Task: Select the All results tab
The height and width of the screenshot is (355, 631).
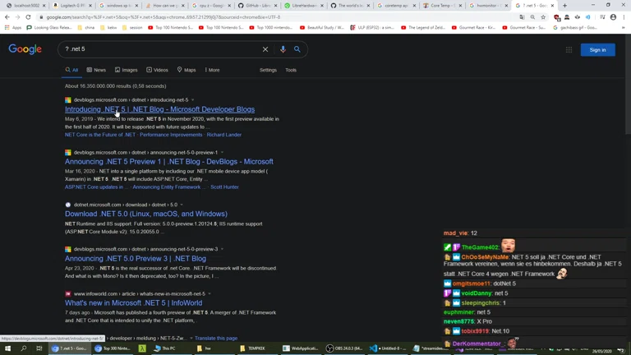Action: pos(71,70)
